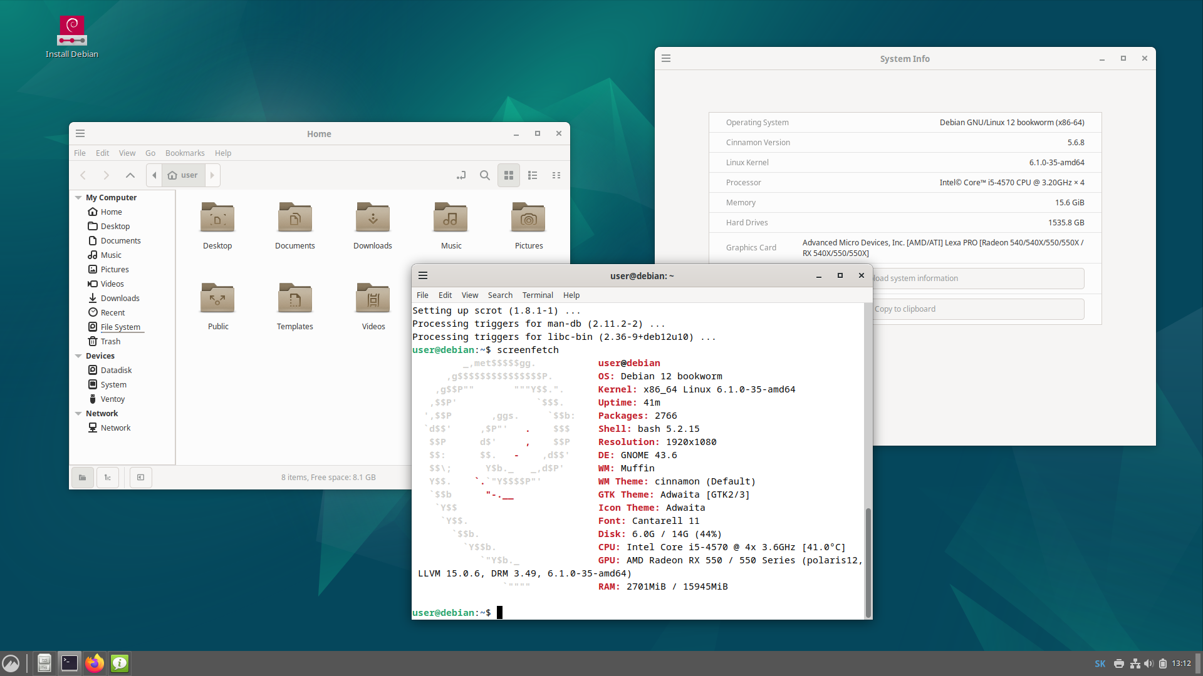1203x676 pixels.
Task: Open Trash in the sidebar
Action: tap(110, 342)
